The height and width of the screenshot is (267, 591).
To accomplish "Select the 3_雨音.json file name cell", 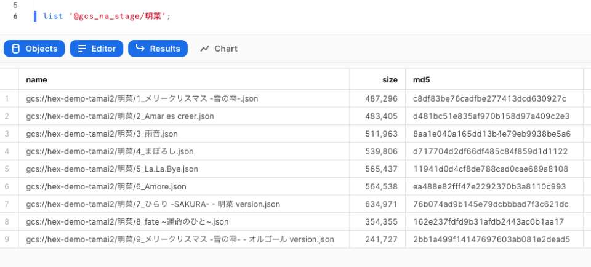I will (184, 133).
